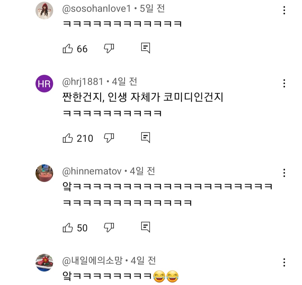Open @내일에의소망 channel via username
The image size is (302, 285).
click(93, 261)
